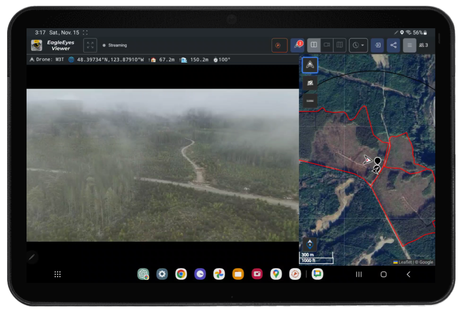The height and width of the screenshot is (320, 461).
Task: Open the Android app drawer
Action: pyautogui.click(x=57, y=274)
